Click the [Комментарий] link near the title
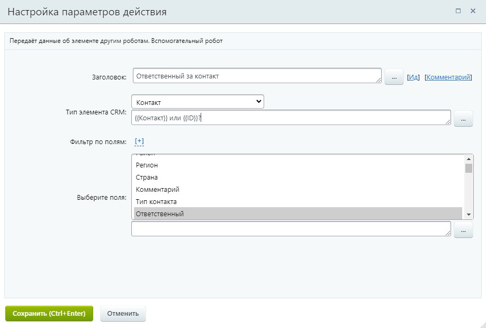Viewport: 486px width, 328px height. [x=448, y=77]
